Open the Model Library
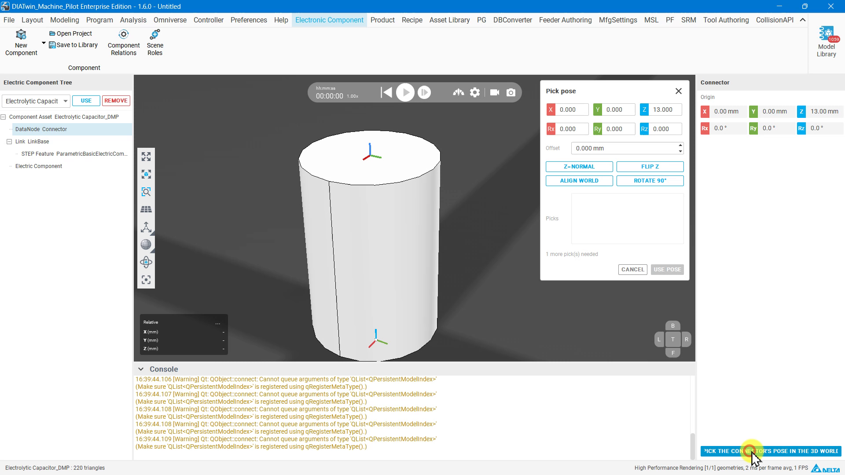The height and width of the screenshot is (475, 845). [827, 42]
